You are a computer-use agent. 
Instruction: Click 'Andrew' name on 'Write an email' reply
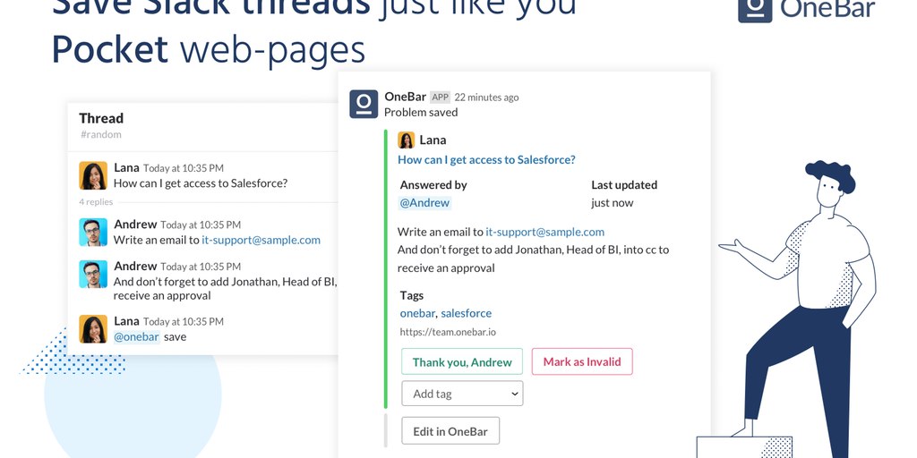point(136,225)
